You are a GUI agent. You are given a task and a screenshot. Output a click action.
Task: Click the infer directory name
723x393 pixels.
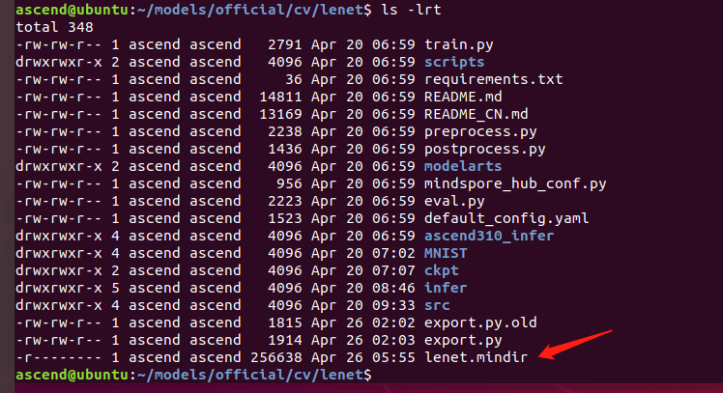pos(447,288)
